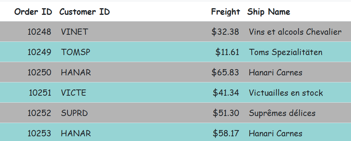Click the Freight column header

tap(226, 12)
